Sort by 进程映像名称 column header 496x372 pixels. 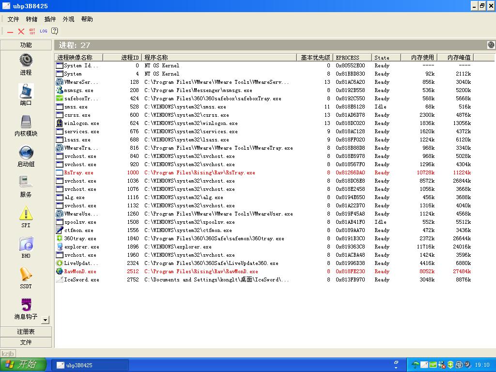pos(79,57)
